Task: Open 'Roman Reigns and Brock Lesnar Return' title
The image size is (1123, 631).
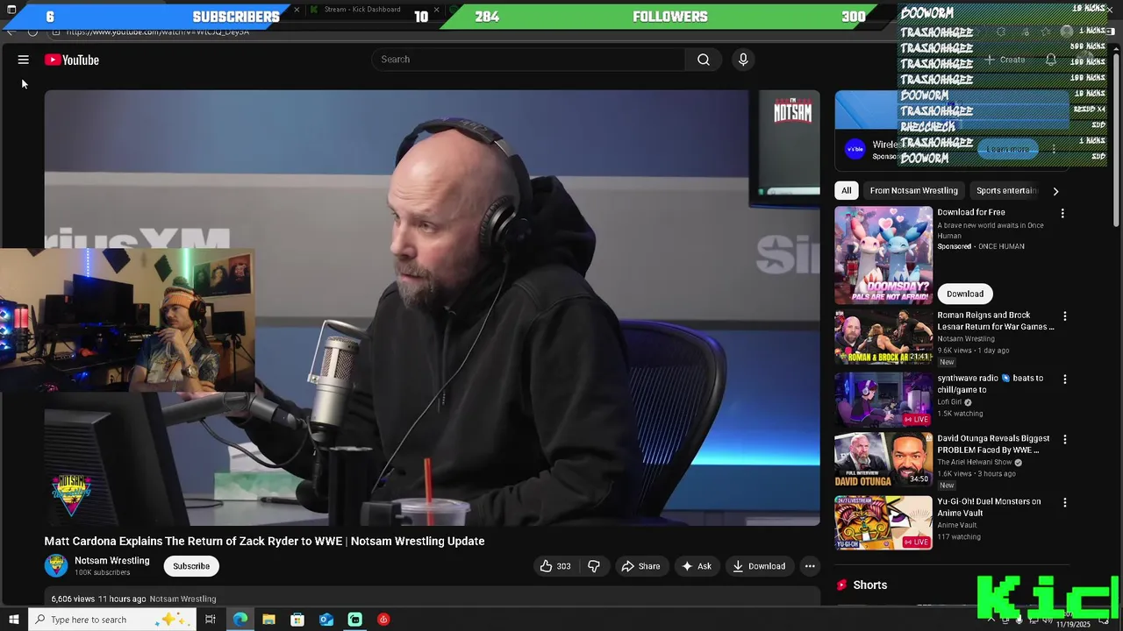Action: pyautogui.click(x=996, y=321)
